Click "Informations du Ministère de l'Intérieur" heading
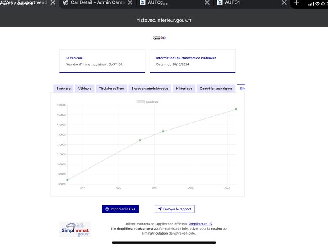The width and height of the screenshot is (328, 246). pos(186,58)
